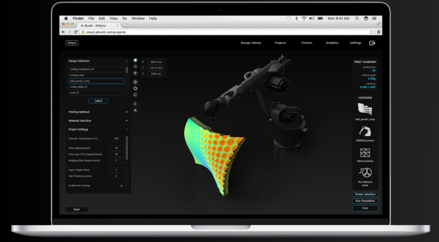
Task: Click the browser forward arrow
Action: [x=69, y=32]
